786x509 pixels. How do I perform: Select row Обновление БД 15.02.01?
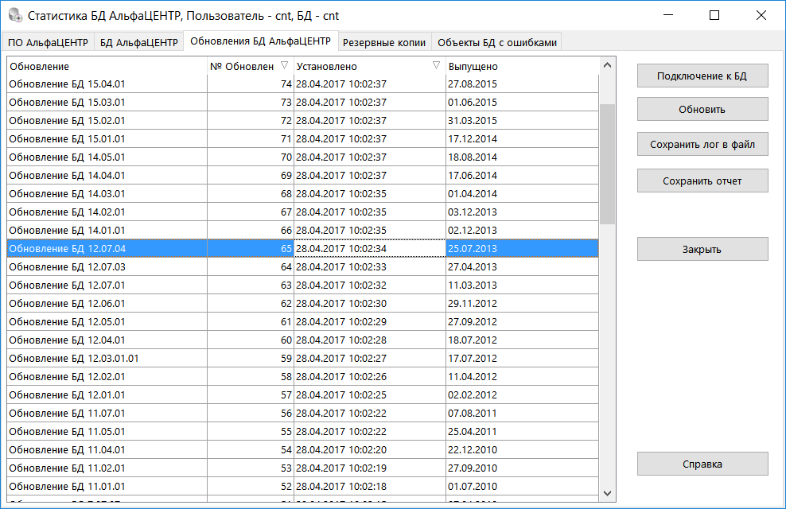pos(303,120)
